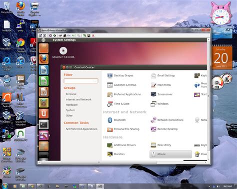The image size is (237, 189).
Task: Click the refresh icon in viewer toolbar
Action: pyautogui.click(x=54, y=35)
